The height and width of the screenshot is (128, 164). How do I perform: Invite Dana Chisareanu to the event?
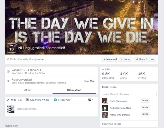point(145,100)
